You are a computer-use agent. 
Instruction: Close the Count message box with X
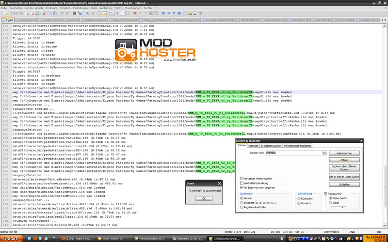pos(219,183)
